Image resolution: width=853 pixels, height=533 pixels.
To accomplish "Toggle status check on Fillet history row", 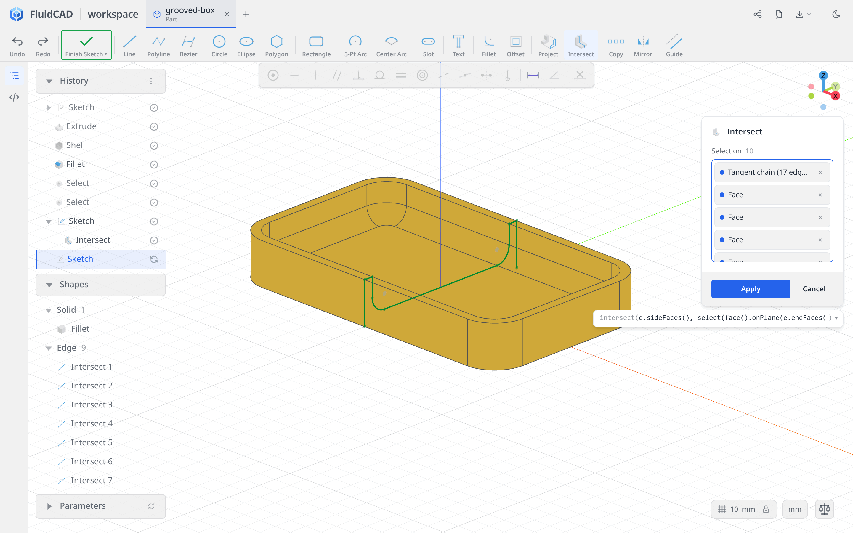I will (154, 164).
